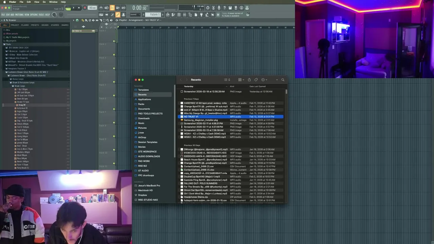Toggle Song/Pattern mode switch

(x=68, y=8)
